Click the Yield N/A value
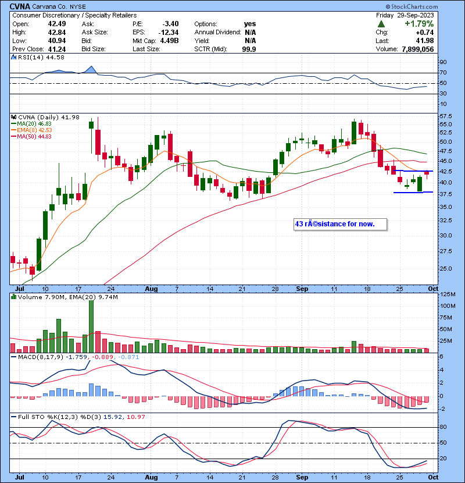The width and height of the screenshot is (465, 483). click(x=251, y=41)
